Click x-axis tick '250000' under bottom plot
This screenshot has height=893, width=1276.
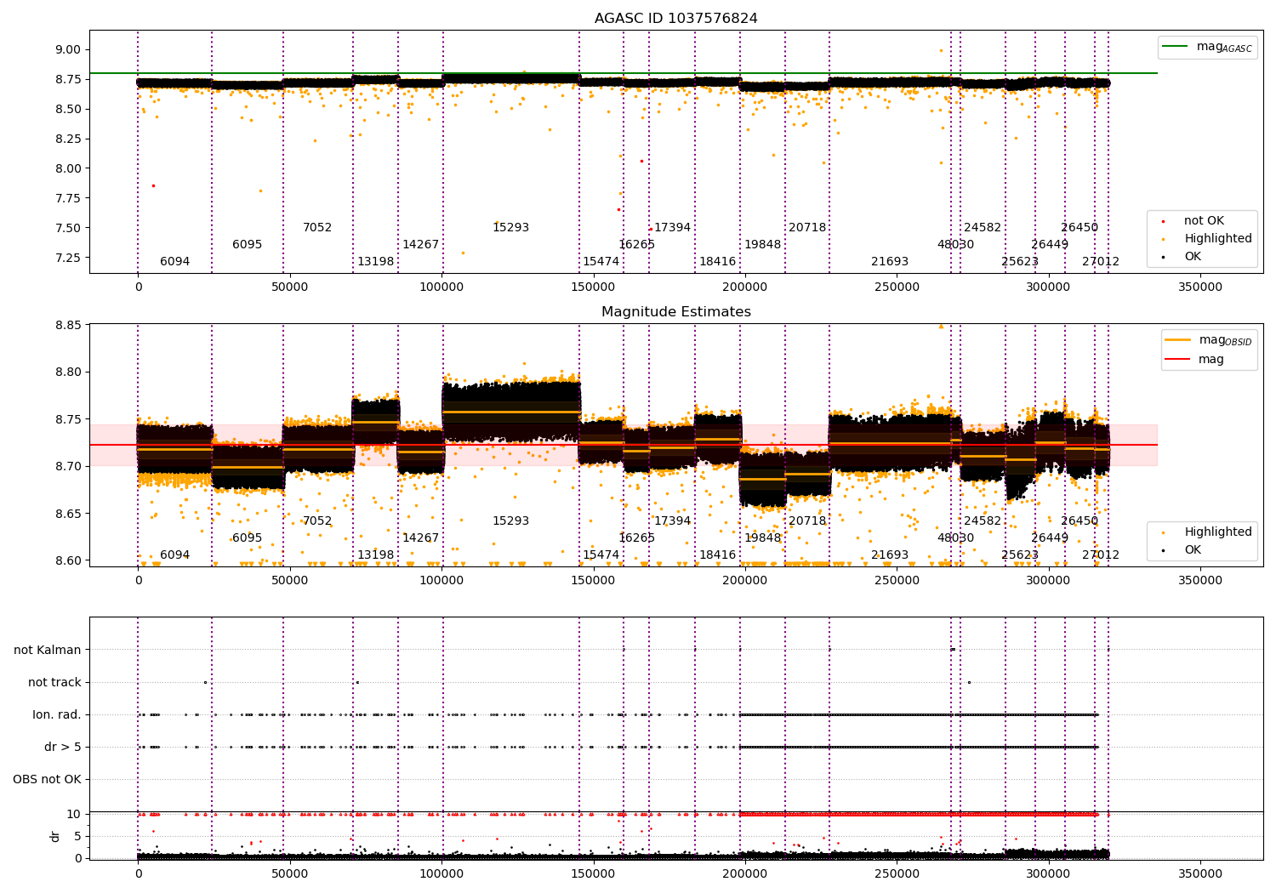[x=897, y=874]
